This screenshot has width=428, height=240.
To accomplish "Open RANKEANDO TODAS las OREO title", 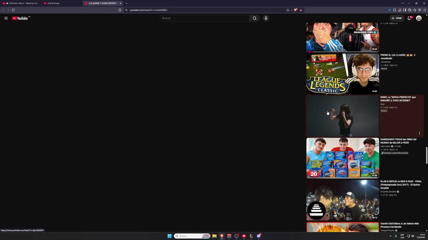I will coord(398,141).
